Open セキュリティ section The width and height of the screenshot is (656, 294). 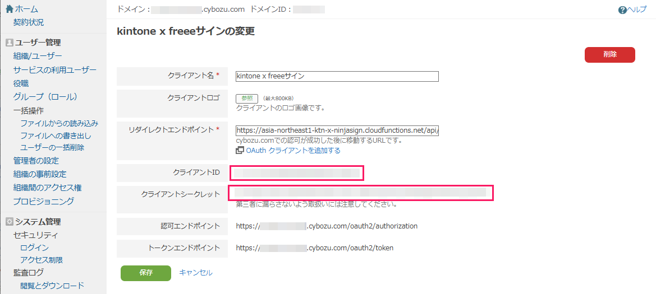[35, 235]
